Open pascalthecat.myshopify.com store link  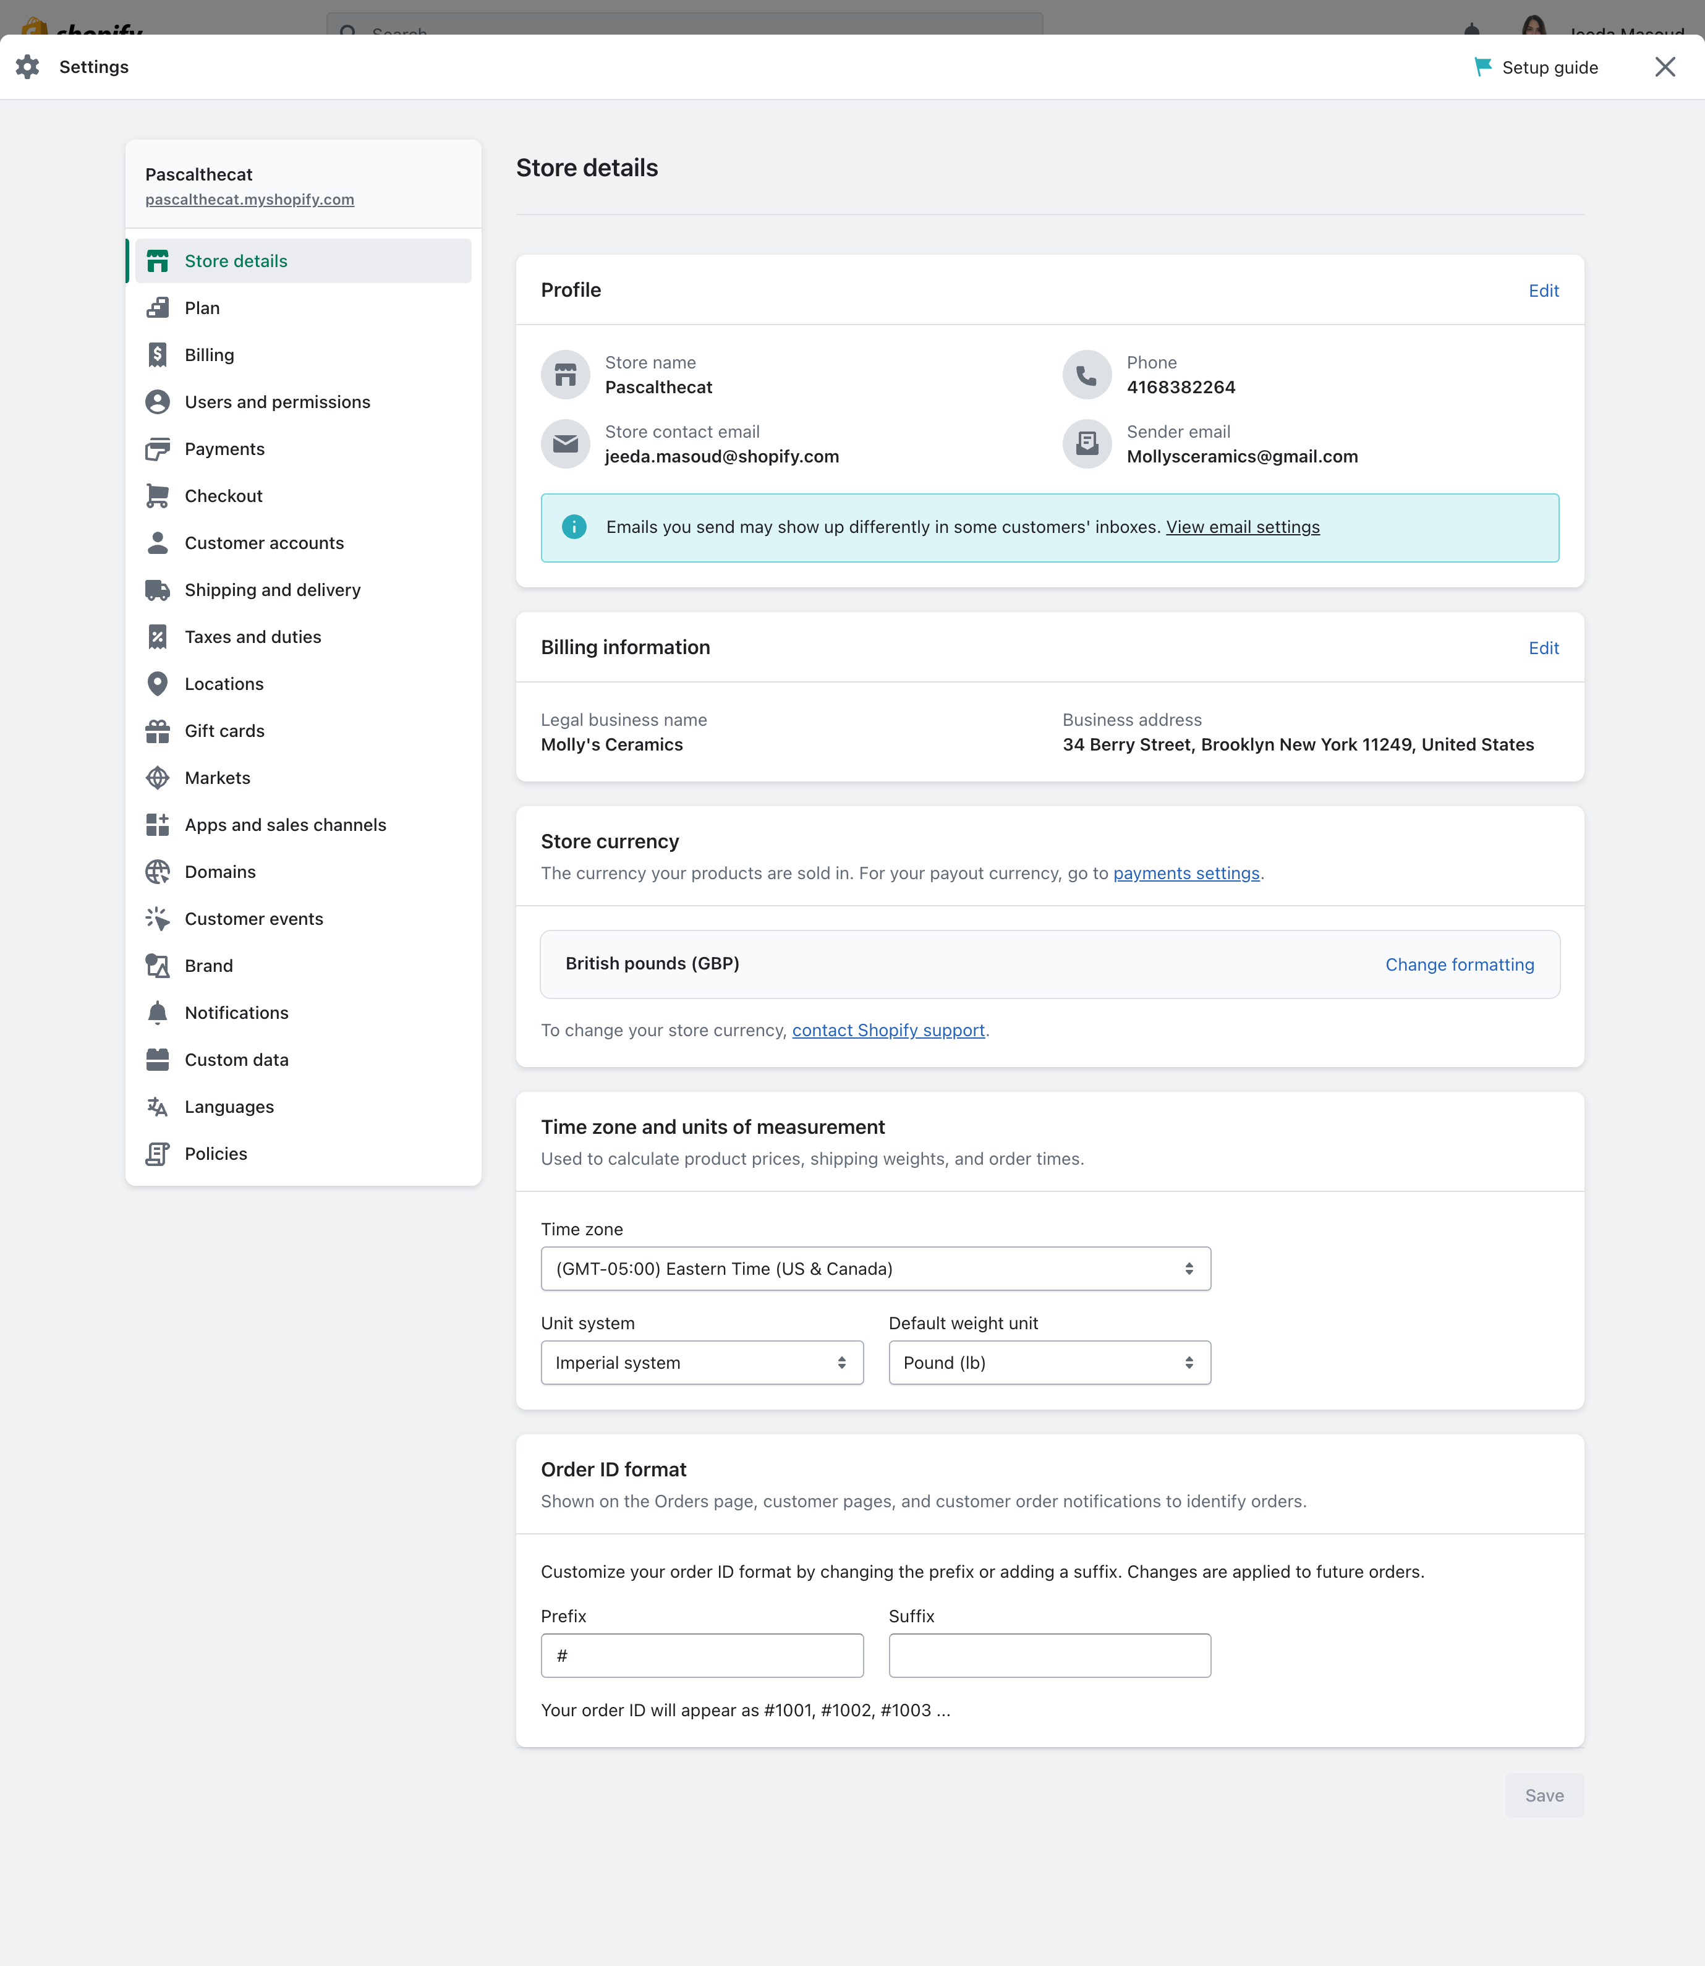point(249,200)
